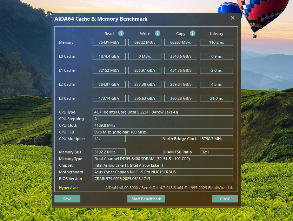Select L0 Cache copy 3348.6 GB/s
The image size is (293, 221).
coord(180,56)
